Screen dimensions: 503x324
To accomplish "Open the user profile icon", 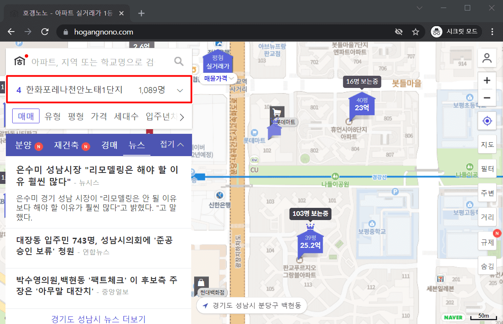I will (x=487, y=58).
